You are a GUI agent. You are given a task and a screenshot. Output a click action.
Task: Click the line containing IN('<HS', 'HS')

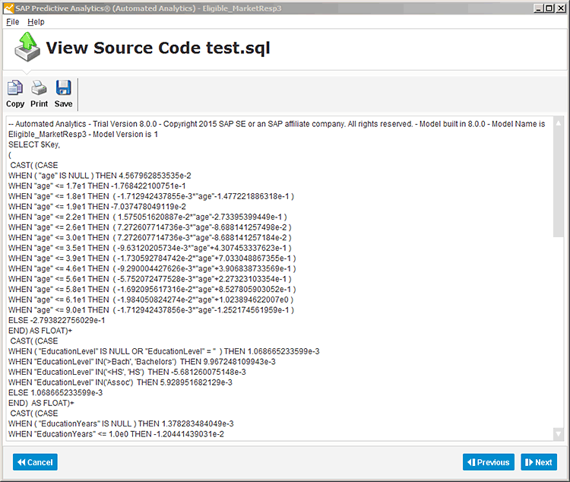click(x=127, y=372)
